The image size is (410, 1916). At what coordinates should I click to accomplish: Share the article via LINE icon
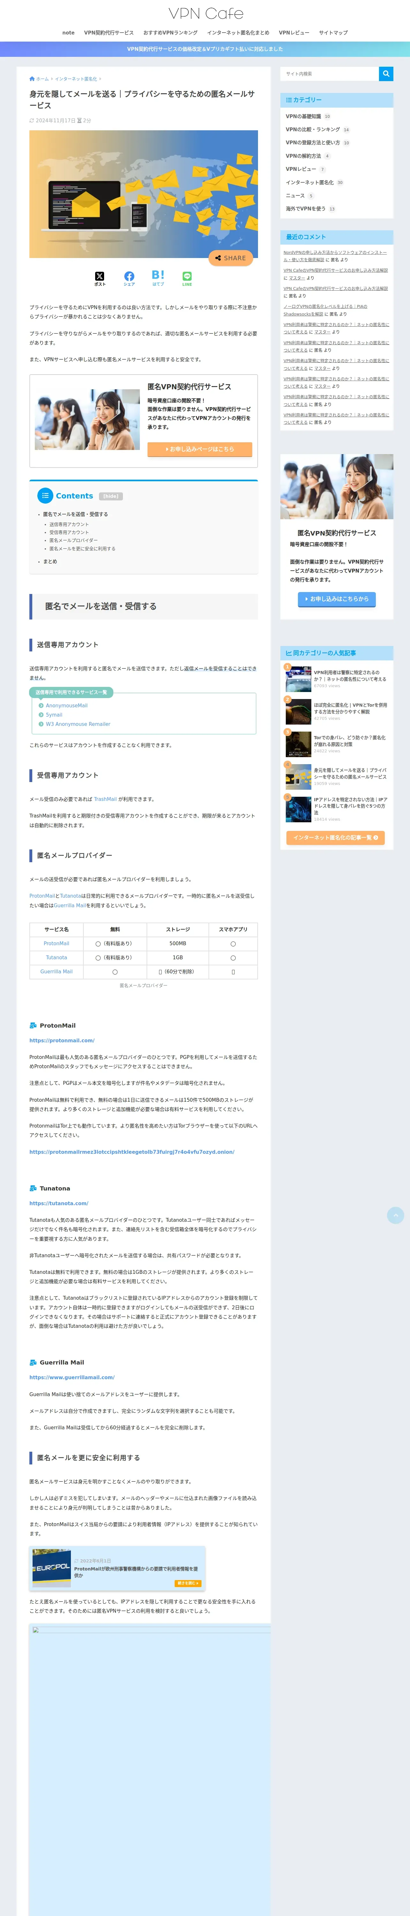click(x=187, y=279)
